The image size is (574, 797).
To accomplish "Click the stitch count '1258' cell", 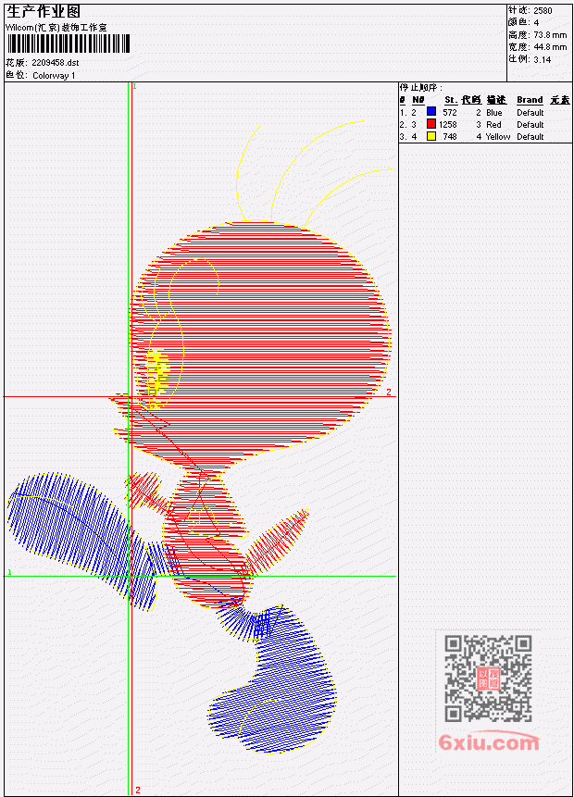I will [447, 125].
